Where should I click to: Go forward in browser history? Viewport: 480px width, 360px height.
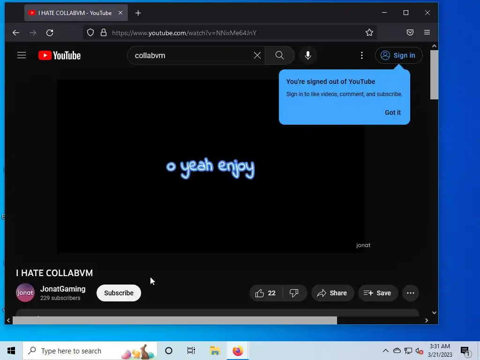click(33, 33)
